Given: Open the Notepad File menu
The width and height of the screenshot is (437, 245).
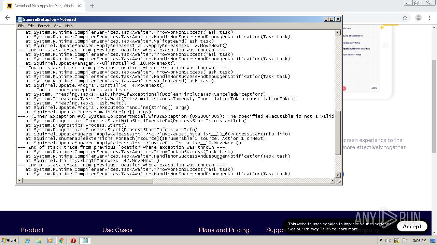Looking at the screenshot, I should 21,26.
